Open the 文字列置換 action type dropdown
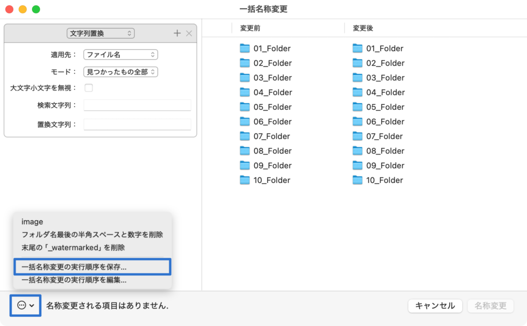 click(100, 33)
